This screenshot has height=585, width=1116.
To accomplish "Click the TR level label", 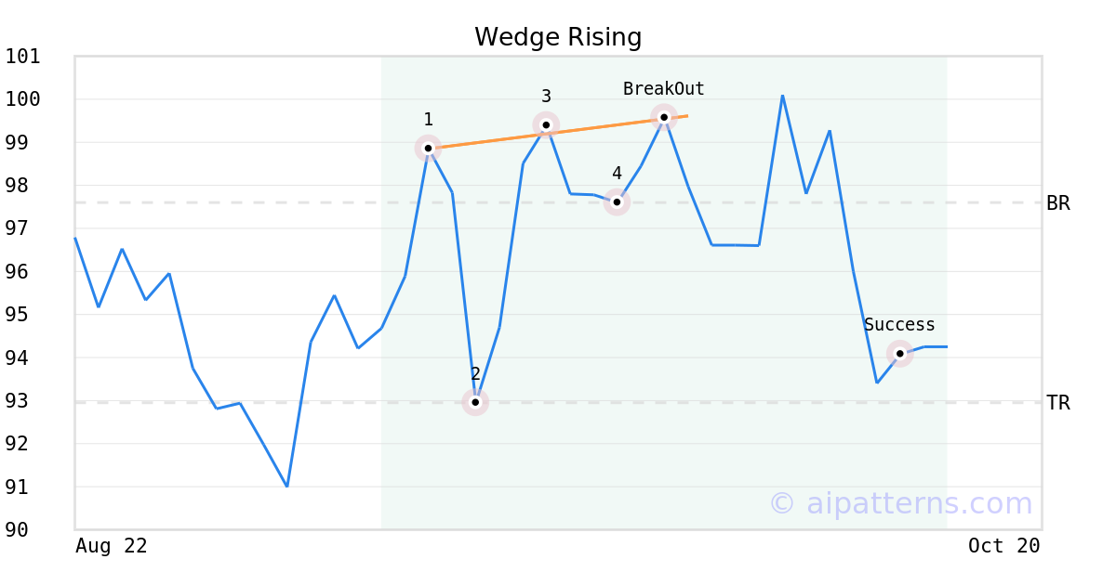I will tap(1058, 403).
